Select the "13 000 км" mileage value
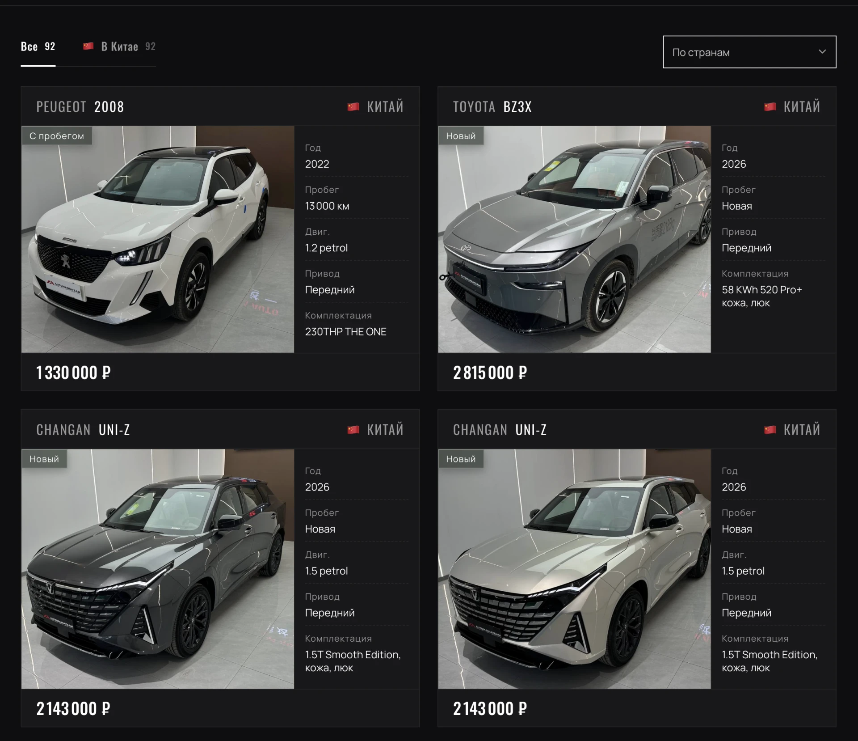Screen dimensions: 858x741 (327, 206)
